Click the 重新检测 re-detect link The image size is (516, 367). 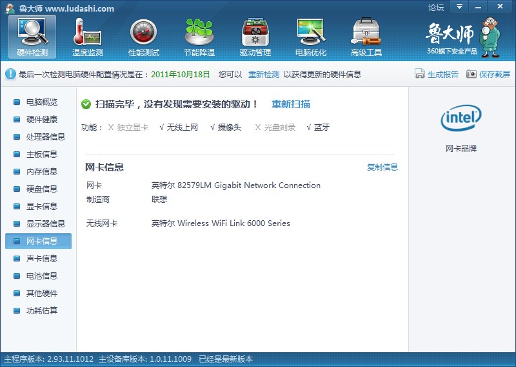(264, 74)
